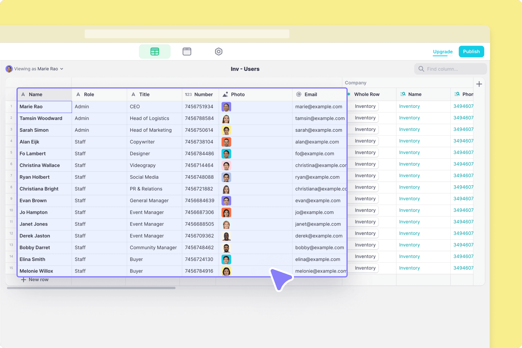Click the Number column 123 icon
Viewport: 522px width, 348px height.
click(x=188, y=94)
